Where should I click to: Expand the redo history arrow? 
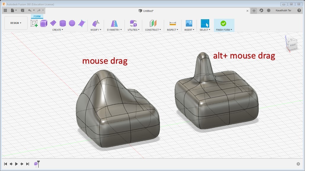pos(43,10)
